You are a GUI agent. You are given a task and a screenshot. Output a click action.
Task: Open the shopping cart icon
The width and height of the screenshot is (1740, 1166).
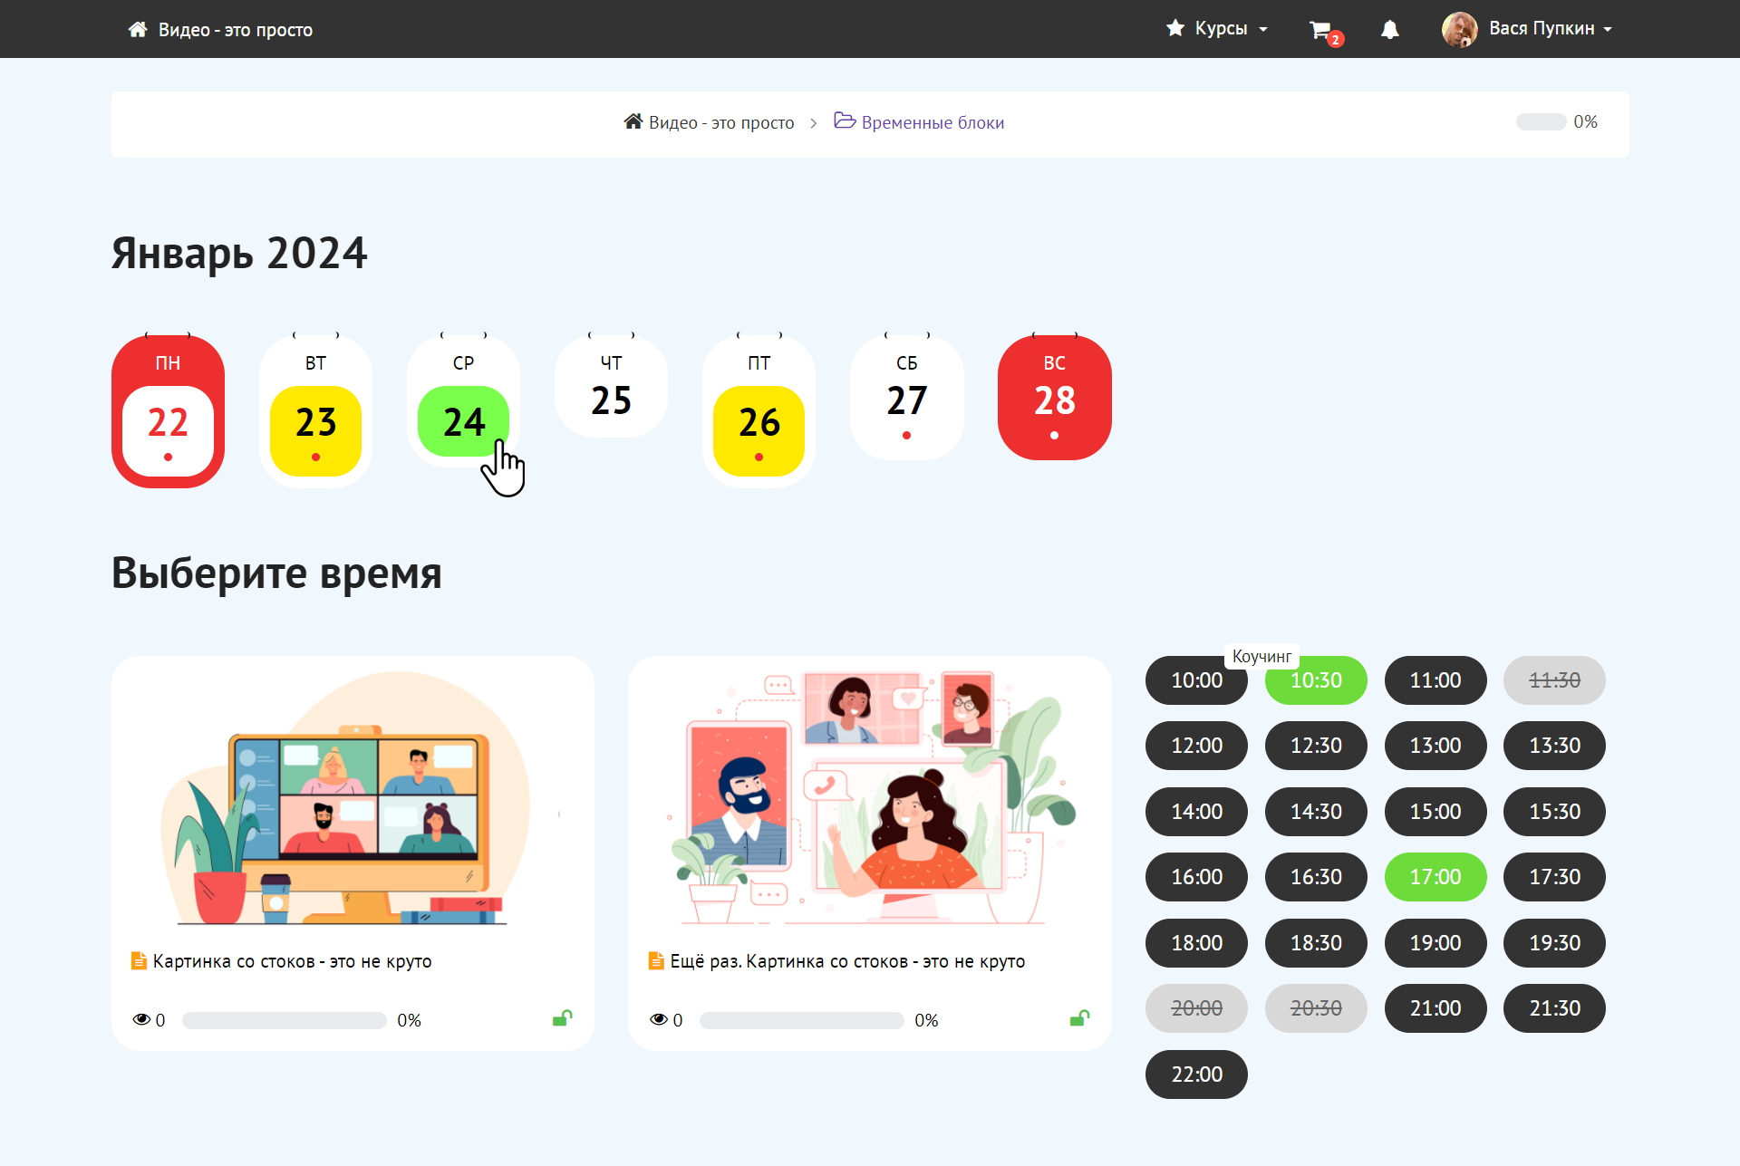click(x=1319, y=30)
